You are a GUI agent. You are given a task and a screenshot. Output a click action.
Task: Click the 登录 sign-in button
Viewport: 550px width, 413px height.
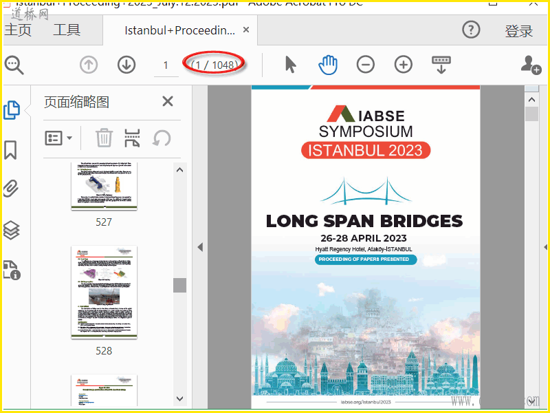[x=519, y=31]
